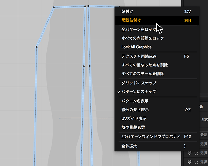
Task: Toggle UVガイド表示 UV guide display
Action: (x=133, y=118)
